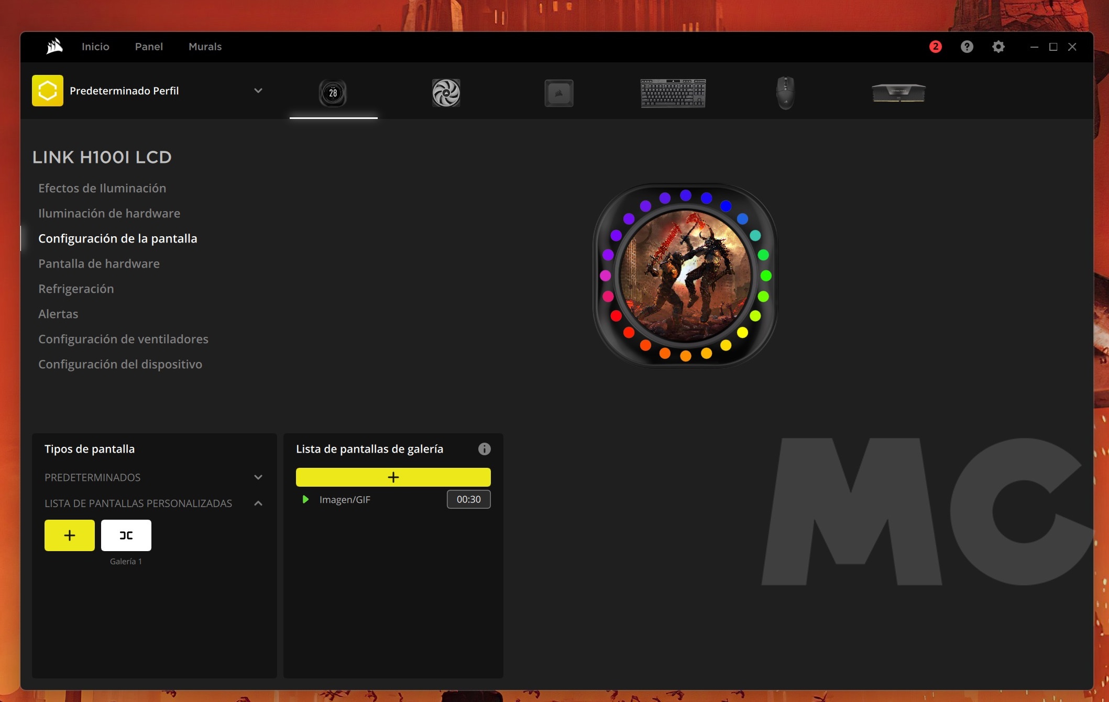1109x702 pixels.
Task: Expand the PREDETERMINADOS section
Action: coord(258,477)
